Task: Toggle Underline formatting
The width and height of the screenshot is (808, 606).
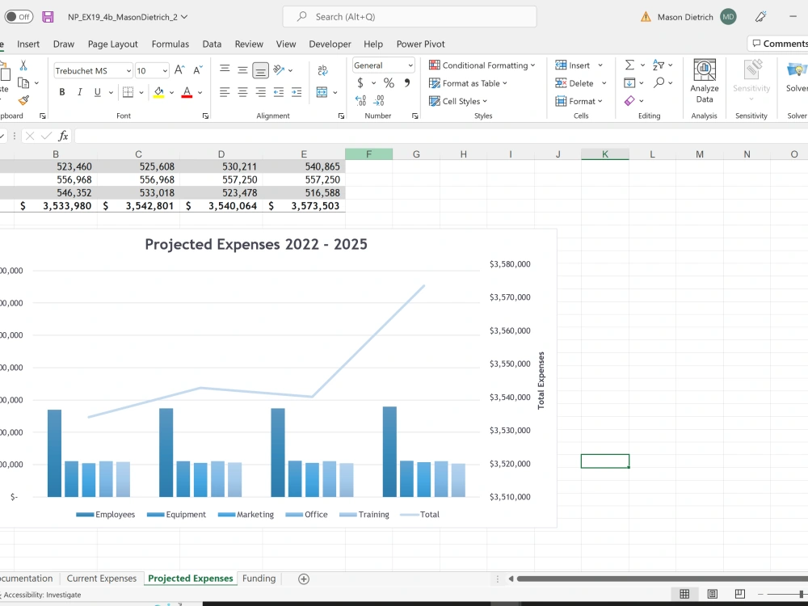Action: [x=98, y=92]
